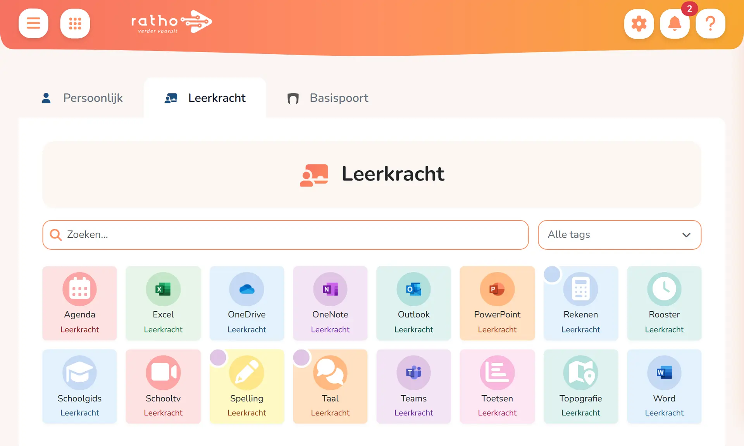Open the Topografie map icon
Screen dimensions: 744x446
click(x=580, y=373)
